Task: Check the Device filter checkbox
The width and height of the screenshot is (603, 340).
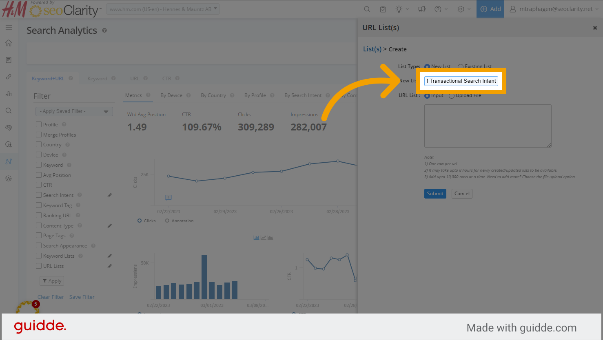Action: coord(39,155)
